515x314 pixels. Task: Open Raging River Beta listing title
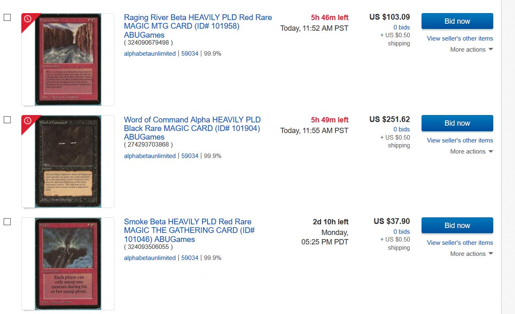198,26
